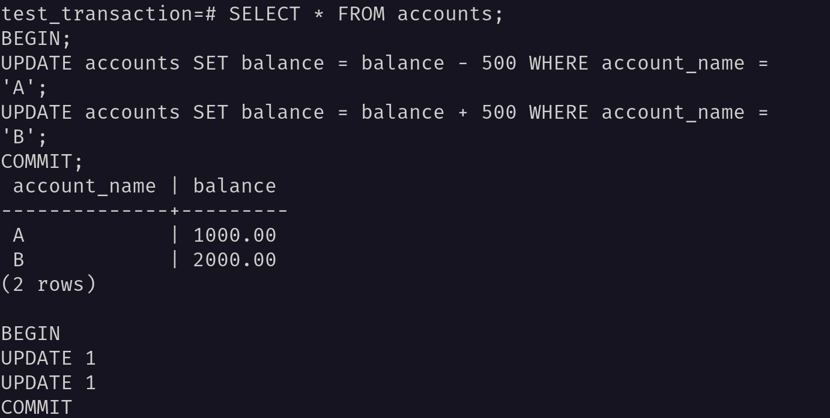Click account name B in result row
The image size is (830, 418).
point(19,260)
